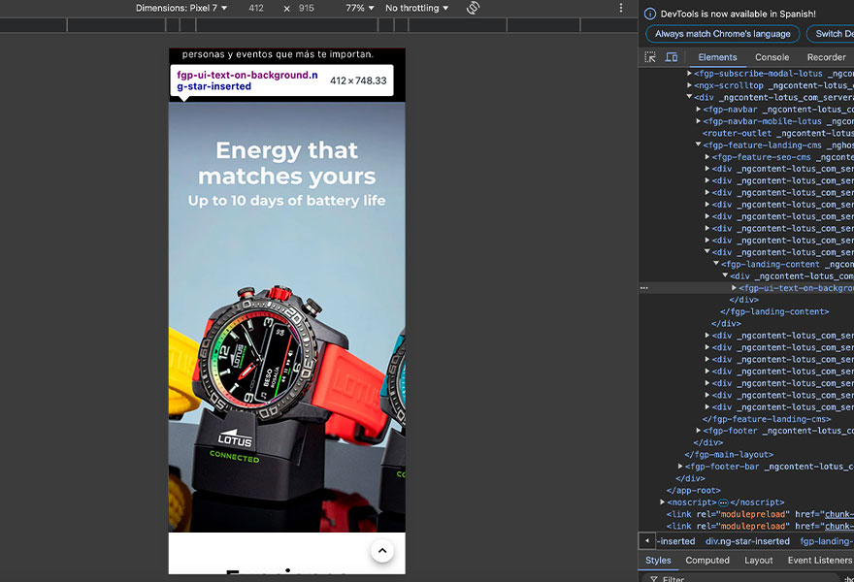
Task: Toggle the device toolbar icon
Action: click(672, 57)
